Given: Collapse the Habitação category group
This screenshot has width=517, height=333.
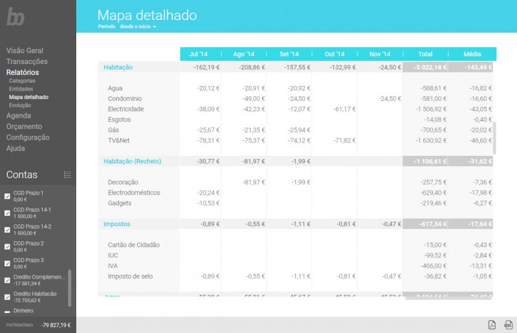Looking at the screenshot, I should (118, 67).
